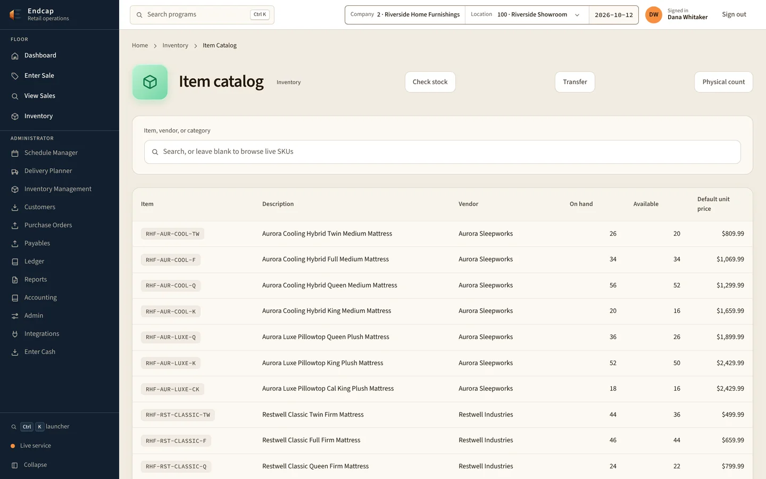The image size is (766, 479).
Task: Open the Location dropdown chevron
Action: 577,15
